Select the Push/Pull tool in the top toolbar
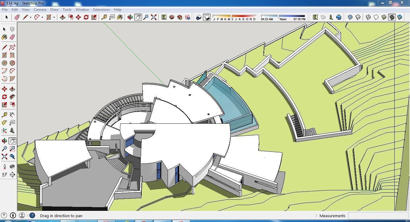The image size is (410, 222). (62, 17)
